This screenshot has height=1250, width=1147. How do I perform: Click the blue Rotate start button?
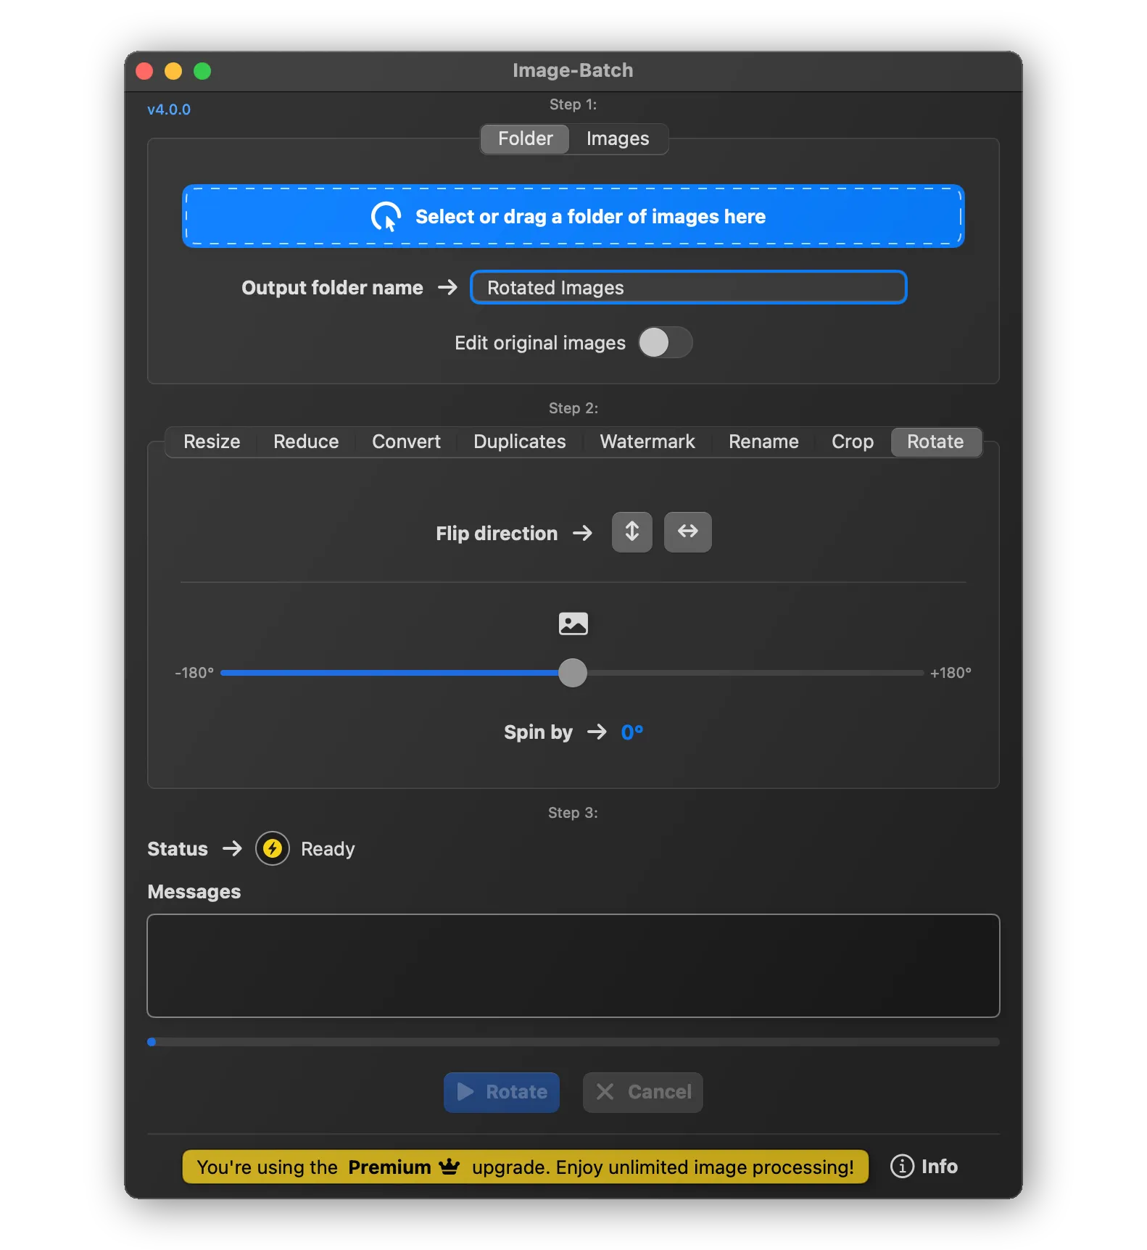tap(501, 1092)
